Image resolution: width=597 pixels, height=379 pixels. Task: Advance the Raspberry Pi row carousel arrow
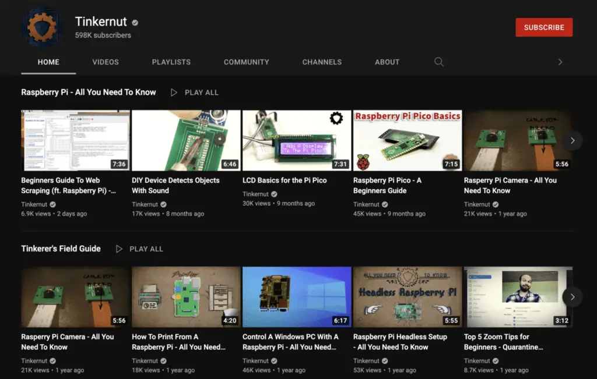pyautogui.click(x=573, y=141)
